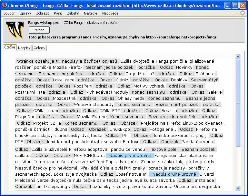This screenshot has height=196, width=248.
Task: Click the scrollbar up arrow
Action: click(238, 57)
